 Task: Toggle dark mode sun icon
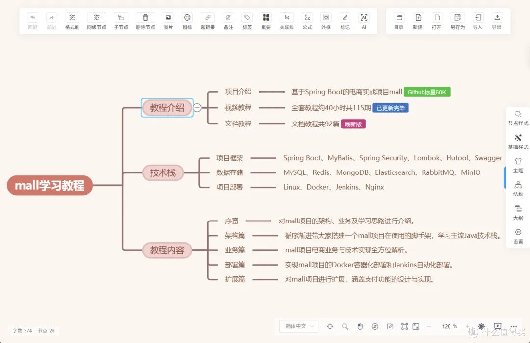(x=481, y=326)
